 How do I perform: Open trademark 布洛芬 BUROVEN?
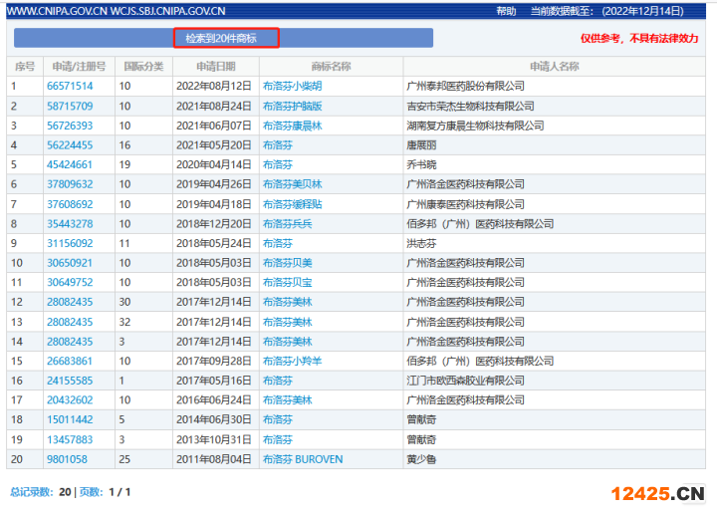click(x=303, y=459)
